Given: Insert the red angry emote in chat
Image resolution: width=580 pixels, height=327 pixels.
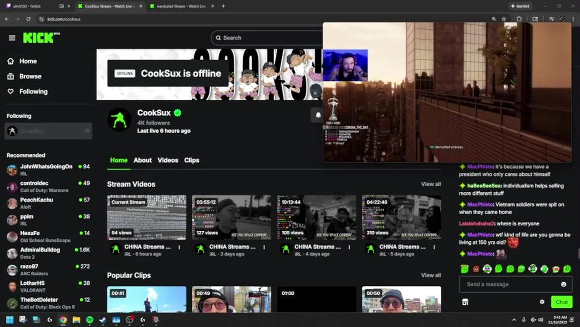Looking at the screenshot, I should tap(476, 269).
